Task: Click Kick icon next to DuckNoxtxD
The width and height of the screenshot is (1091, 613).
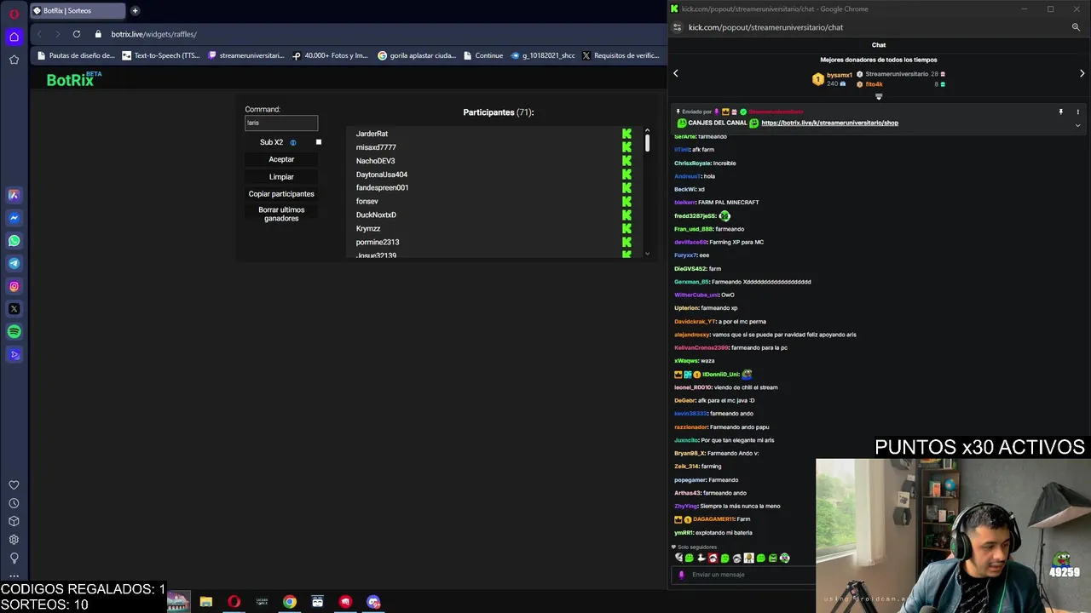Action: tap(626, 215)
